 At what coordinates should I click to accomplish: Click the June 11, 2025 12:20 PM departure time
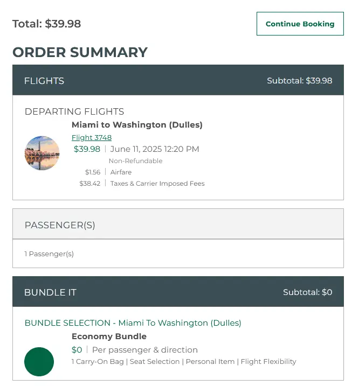point(155,149)
